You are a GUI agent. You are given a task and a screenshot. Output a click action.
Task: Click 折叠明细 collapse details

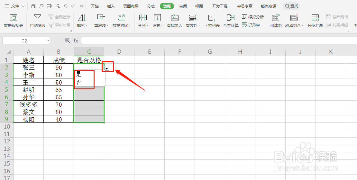(337, 25)
